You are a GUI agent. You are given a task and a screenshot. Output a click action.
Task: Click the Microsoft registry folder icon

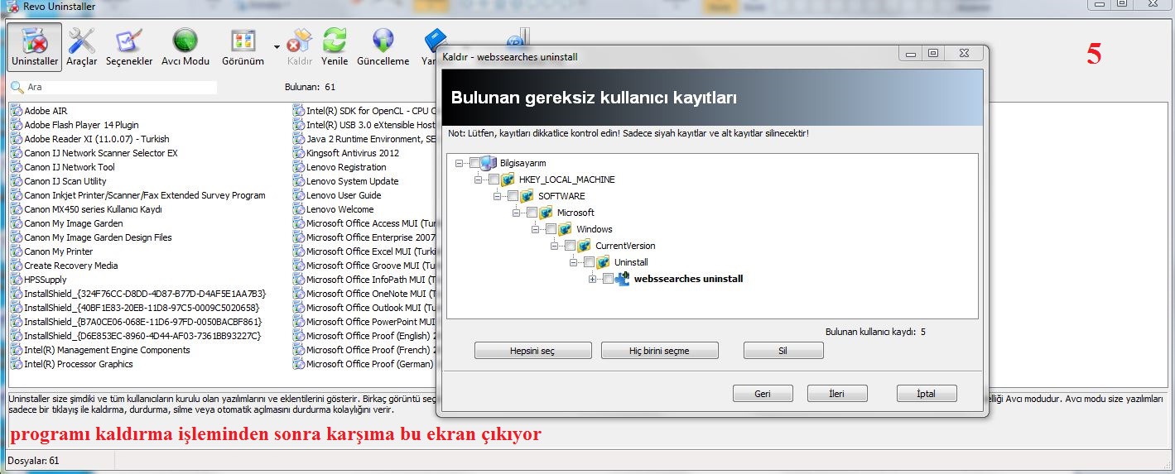coord(546,213)
